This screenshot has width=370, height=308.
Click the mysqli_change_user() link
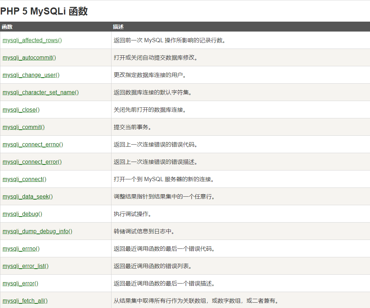tap(31, 75)
